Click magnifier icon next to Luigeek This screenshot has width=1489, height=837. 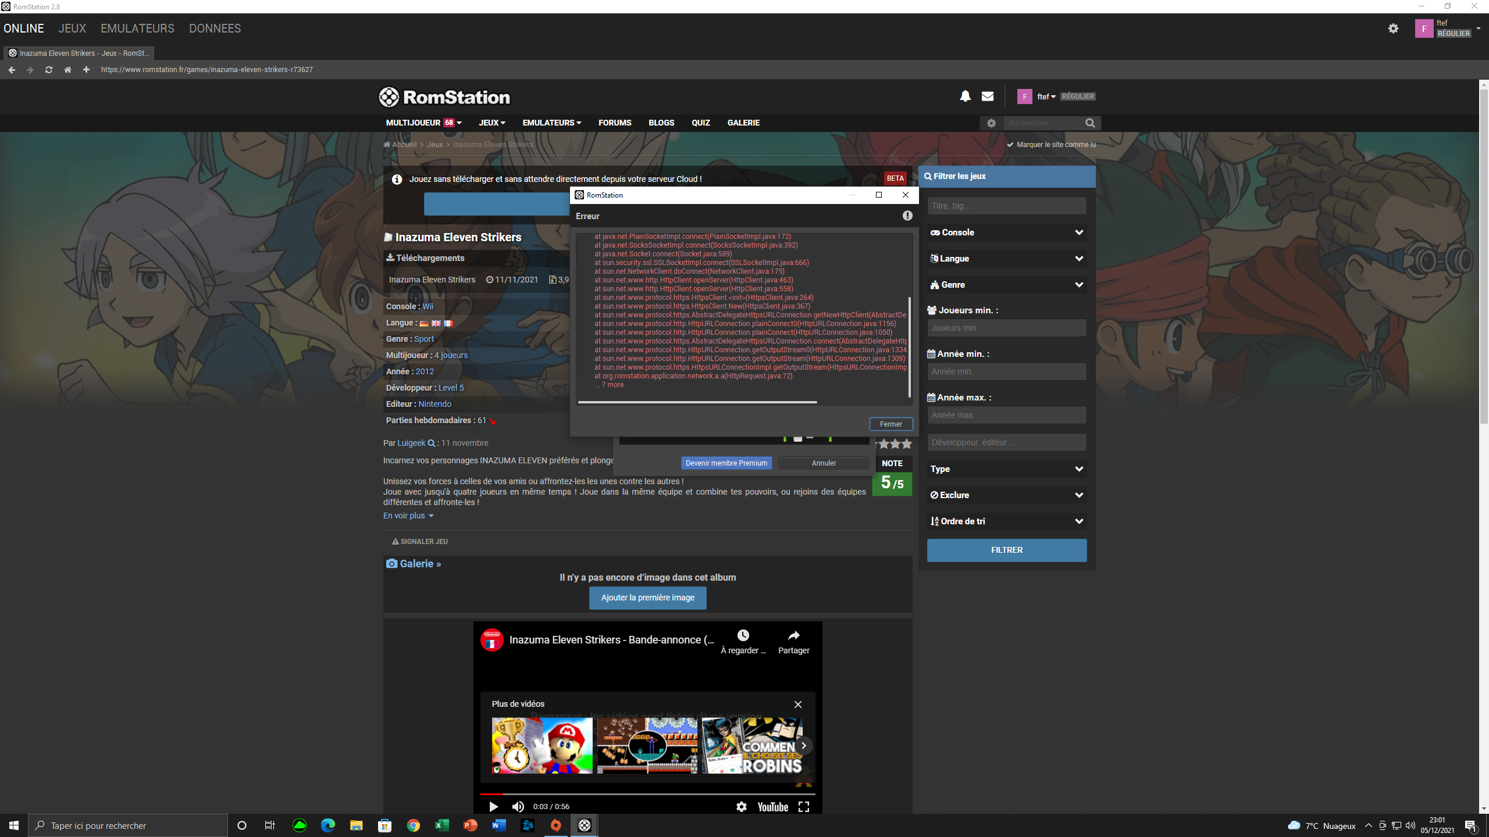(431, 443)
